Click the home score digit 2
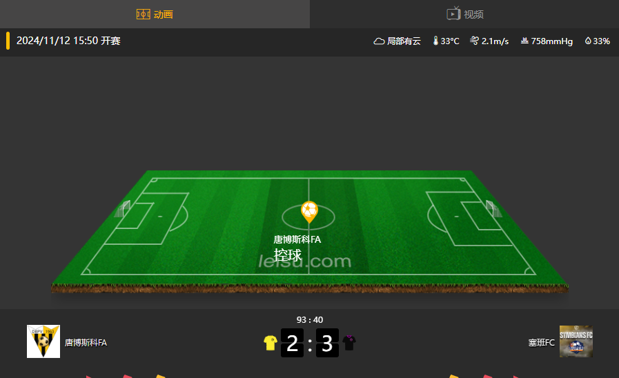Viewport: 619px width, 378px height. (292, 343)
